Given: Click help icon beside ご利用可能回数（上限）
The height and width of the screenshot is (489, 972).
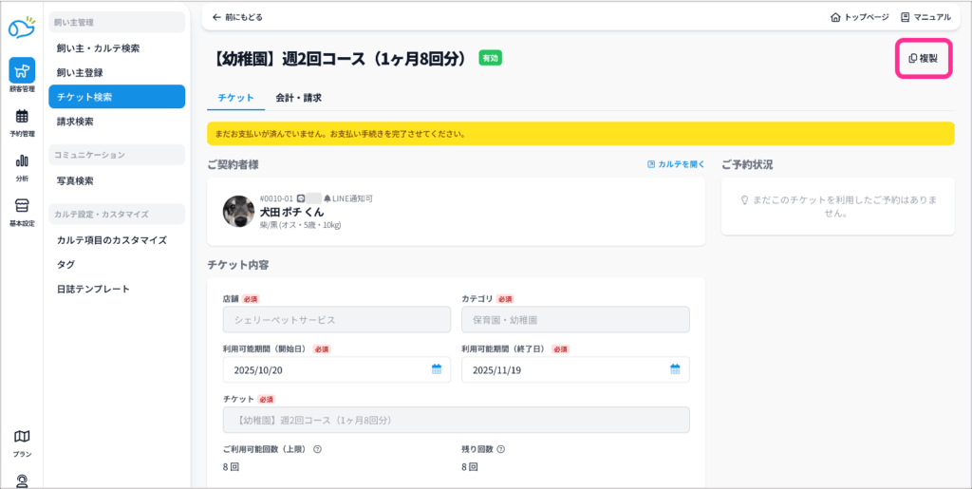Looking at the screenshot, I should [317, 450].
